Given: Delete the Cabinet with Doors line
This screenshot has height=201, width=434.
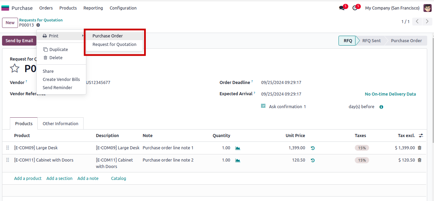Looking at the screenshot, I should tap(419, 160).
